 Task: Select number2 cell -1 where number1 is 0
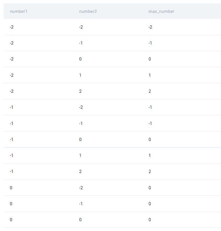pos(81,204)
